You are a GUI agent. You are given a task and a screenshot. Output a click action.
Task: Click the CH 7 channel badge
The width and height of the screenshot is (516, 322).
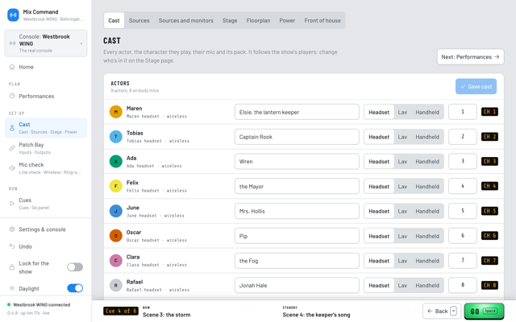pyautogui.click(x=489, y=261)
